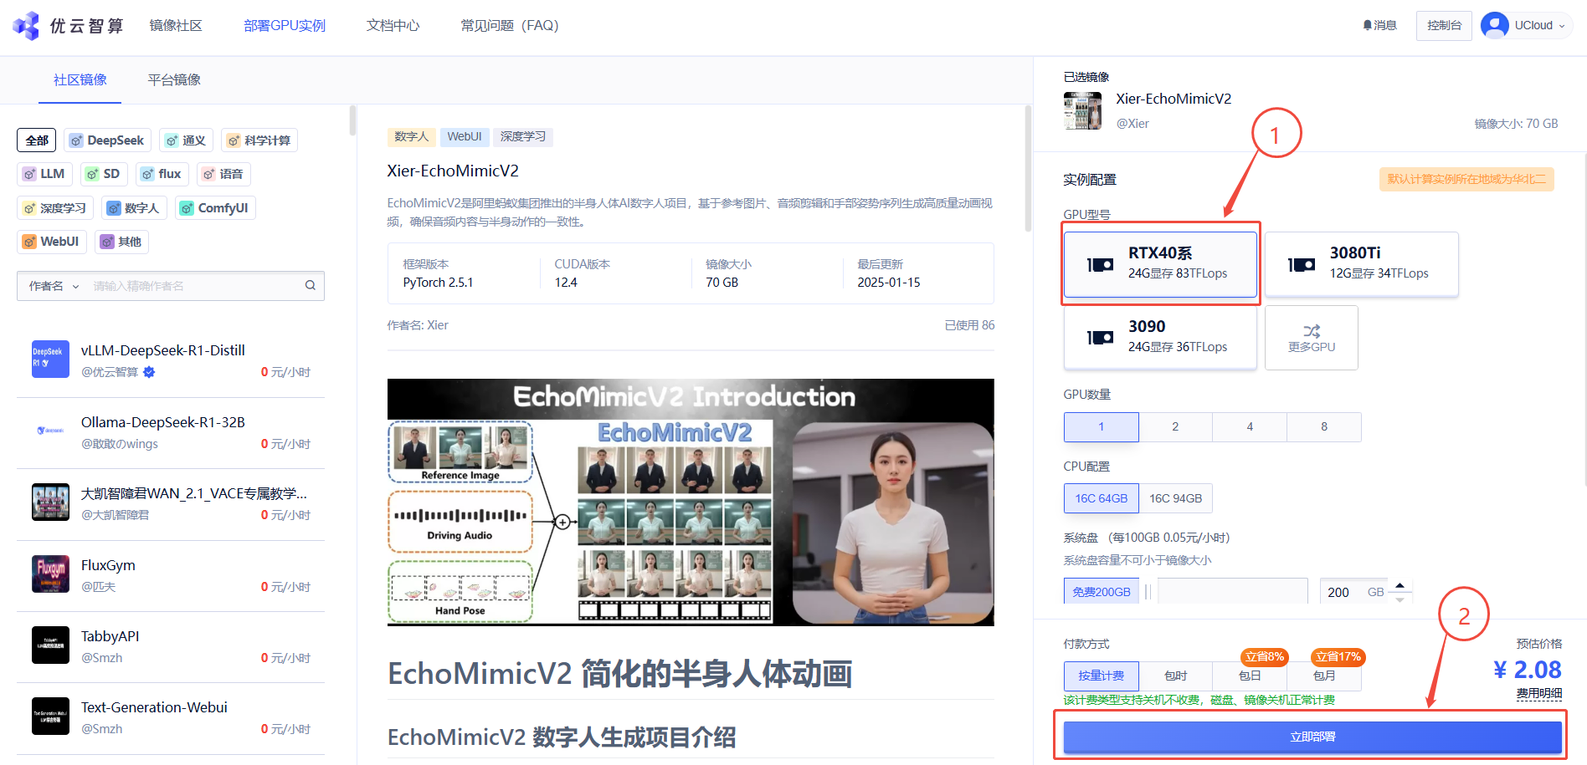
Task: Click the 免费200GB disk slider segment
Action: 1102,592
